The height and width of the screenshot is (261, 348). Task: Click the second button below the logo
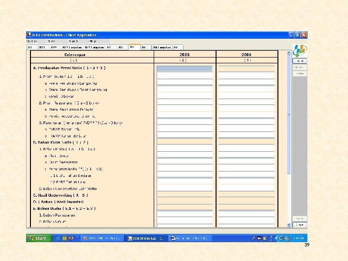[300, 67]
